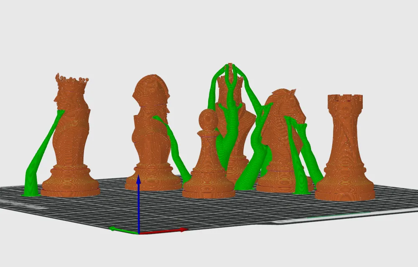Click the red X axis arrow
This screenshot has height=267, width=418.
point(163,231)
